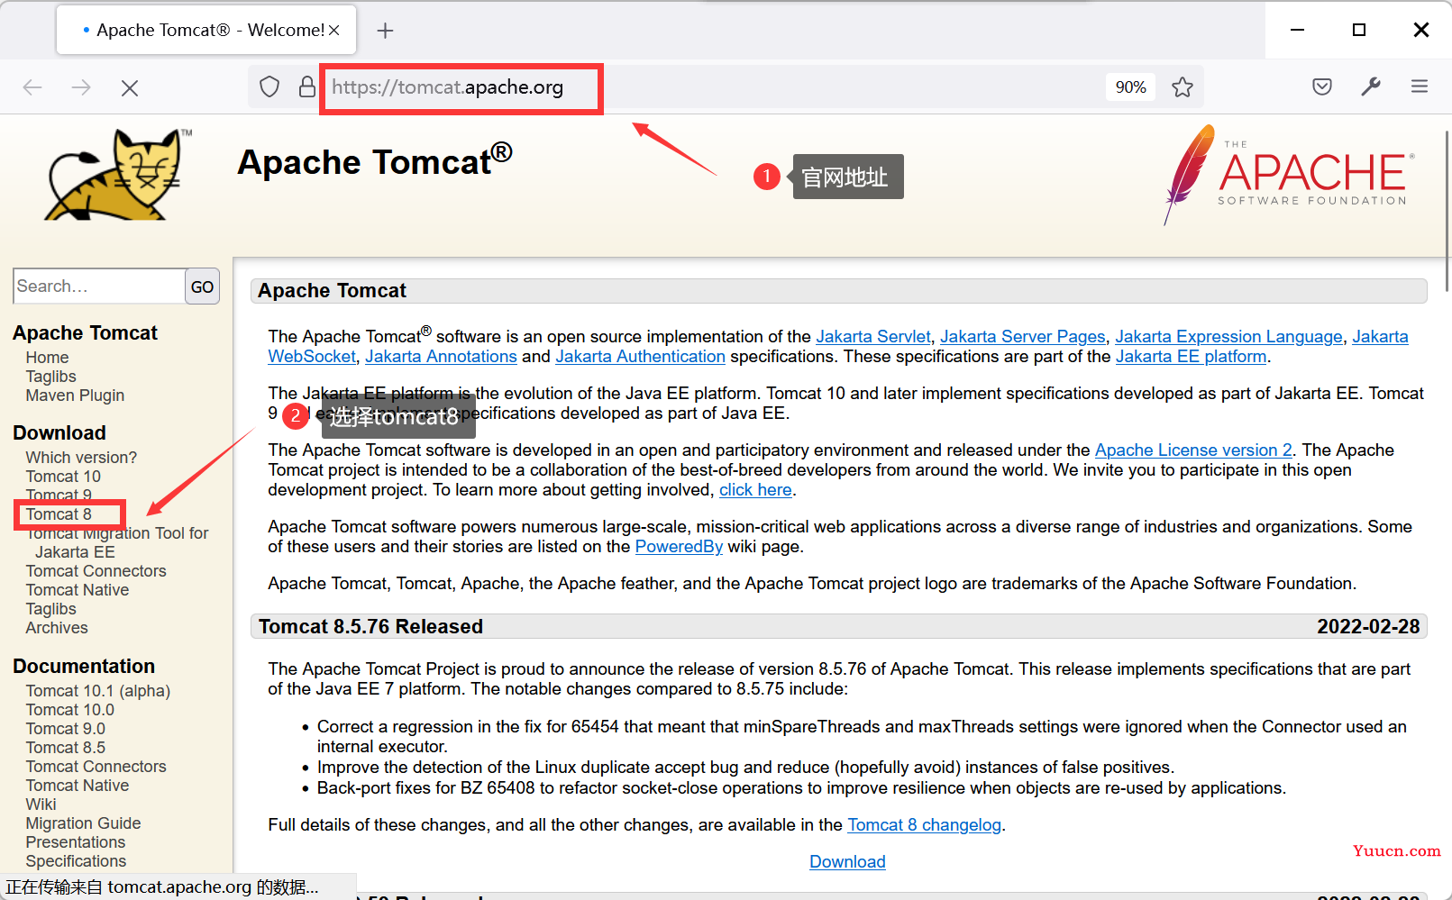Open the Archives link
The width and height of the screenshot is (1452, 900).
click(x=57, y=628)
